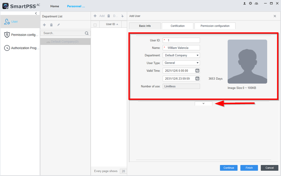Click the pencil icon to edit department
The image size is (281, 176).
pos(58,25)
